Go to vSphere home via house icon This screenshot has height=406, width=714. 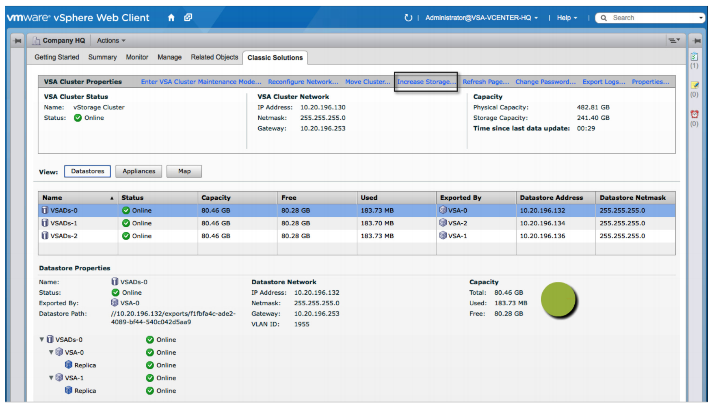[x=171, y=17]
